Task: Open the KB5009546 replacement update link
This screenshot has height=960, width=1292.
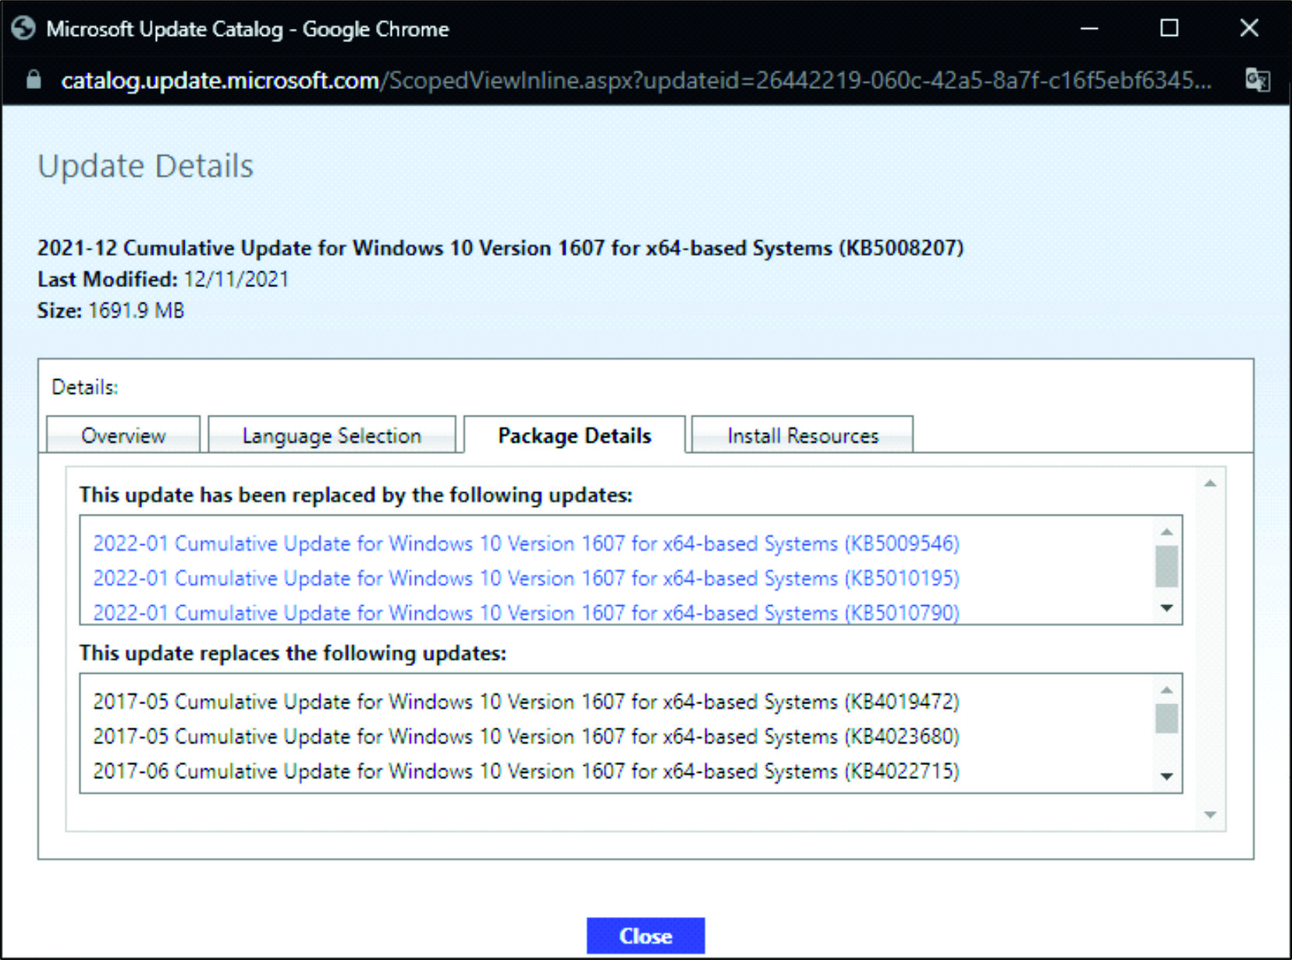Action: click(526, 544)
